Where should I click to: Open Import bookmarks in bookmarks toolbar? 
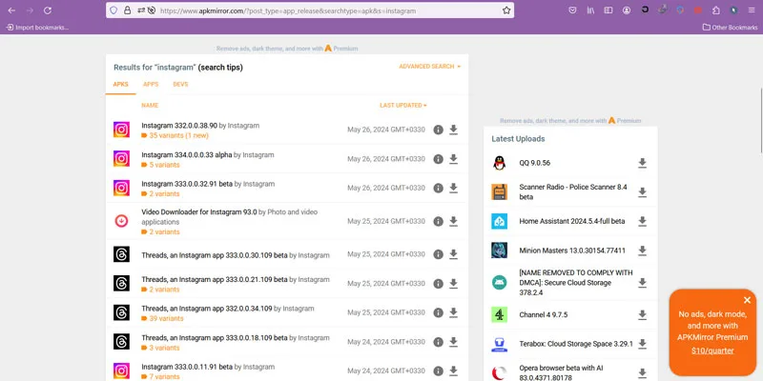click(37, 28)
